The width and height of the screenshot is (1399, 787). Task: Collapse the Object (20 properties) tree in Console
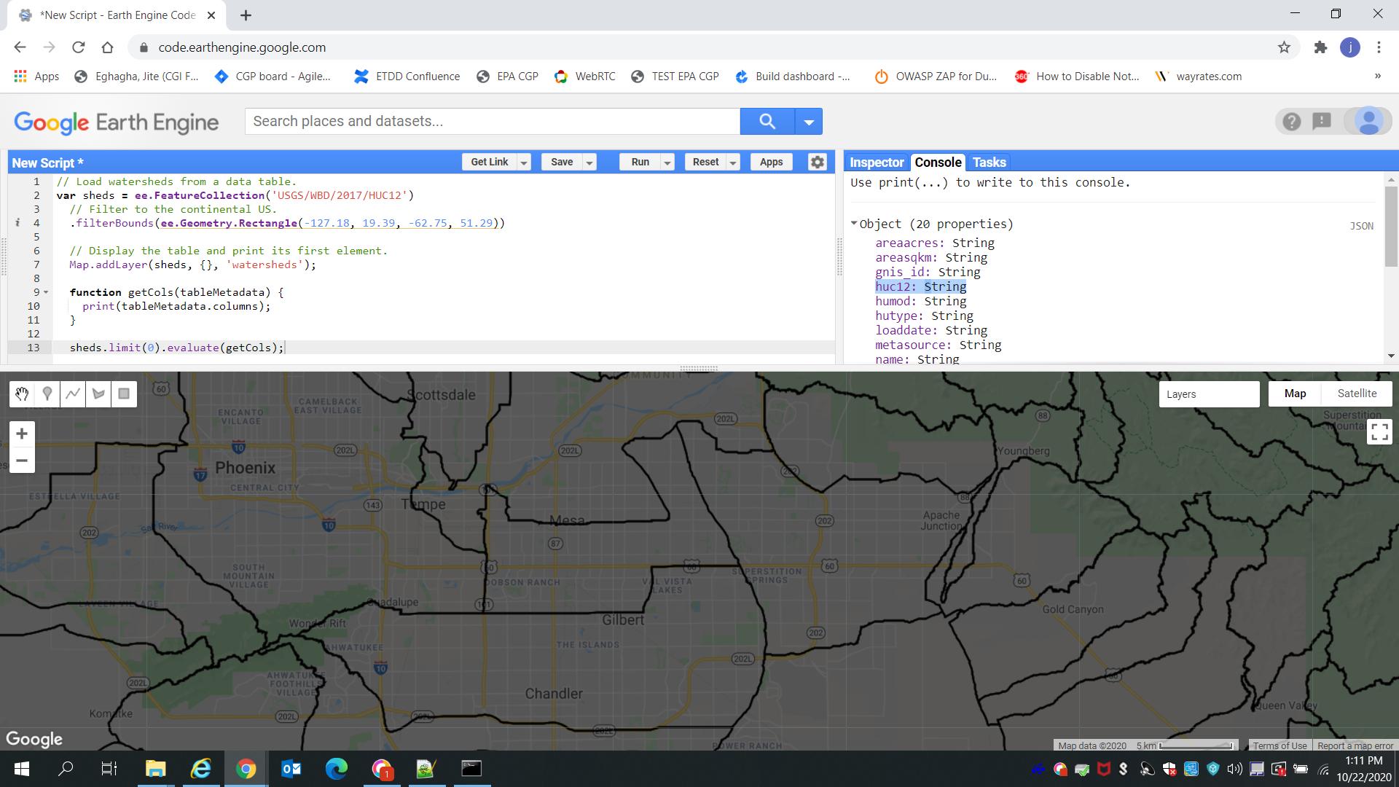[x=854, y=224]
